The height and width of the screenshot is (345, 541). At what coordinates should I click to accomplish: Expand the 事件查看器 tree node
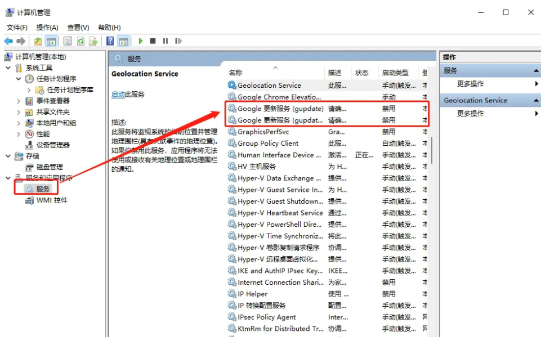point(19,101)
